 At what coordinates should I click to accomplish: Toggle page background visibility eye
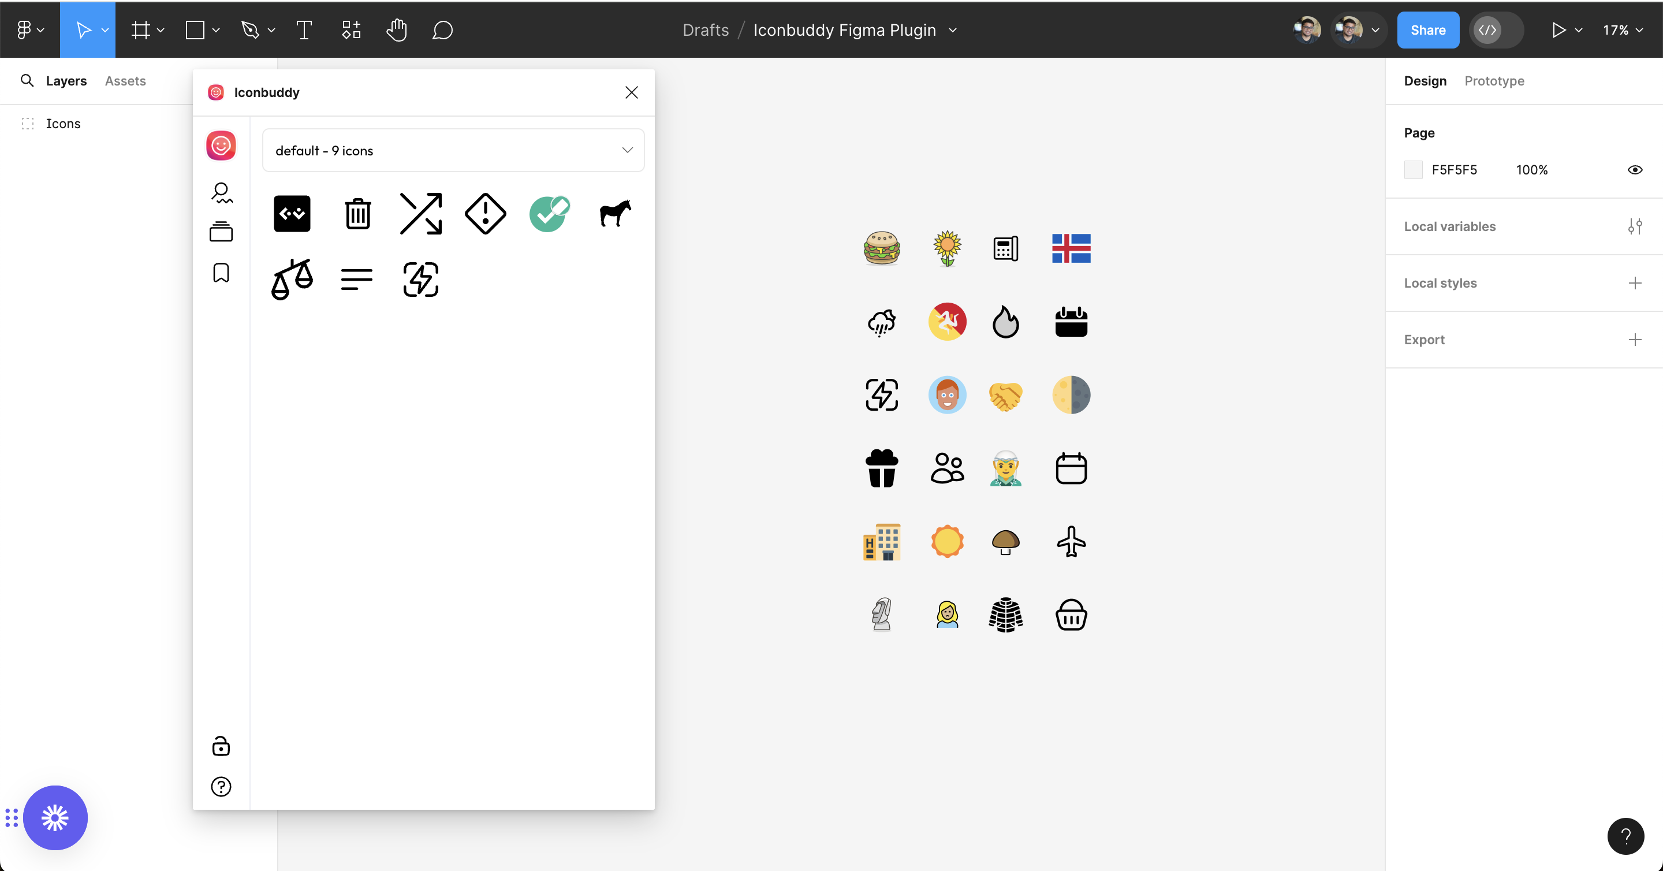pos(1635,170)
